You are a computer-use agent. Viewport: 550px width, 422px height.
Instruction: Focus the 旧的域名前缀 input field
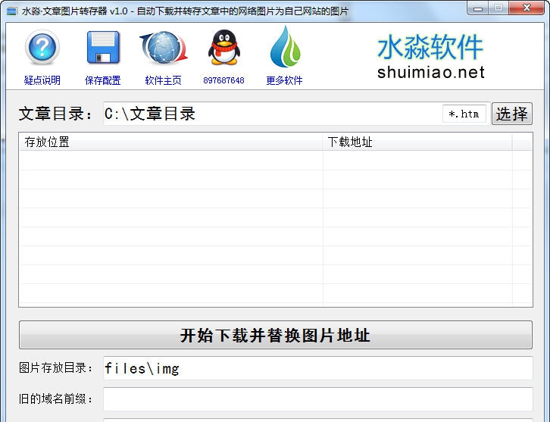[x=318, y=399]
